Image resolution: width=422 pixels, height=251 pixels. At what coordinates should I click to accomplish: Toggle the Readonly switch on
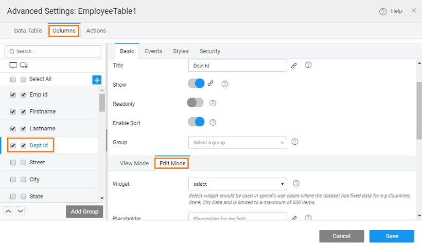[196, 103]
